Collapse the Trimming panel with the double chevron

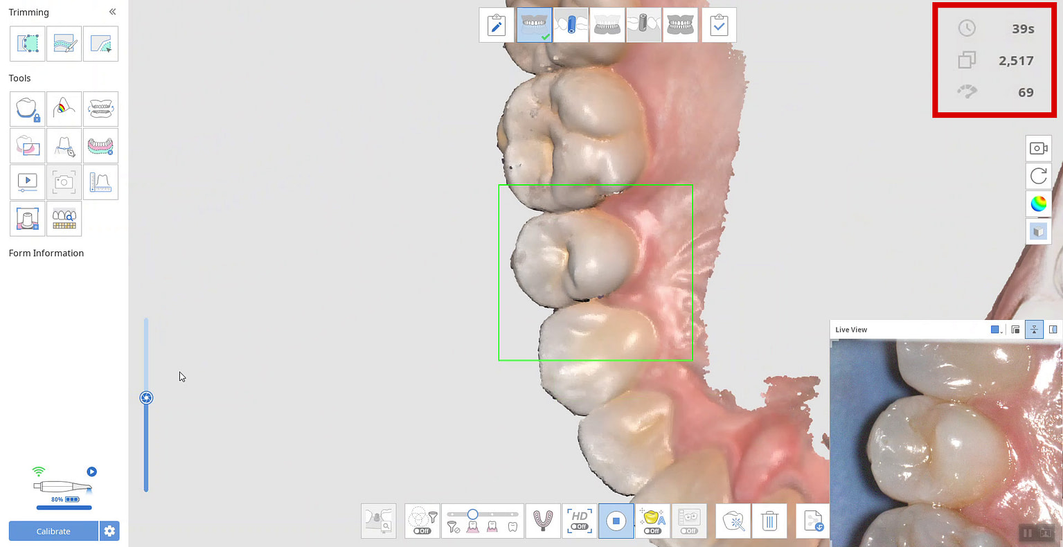click(112, 11)
